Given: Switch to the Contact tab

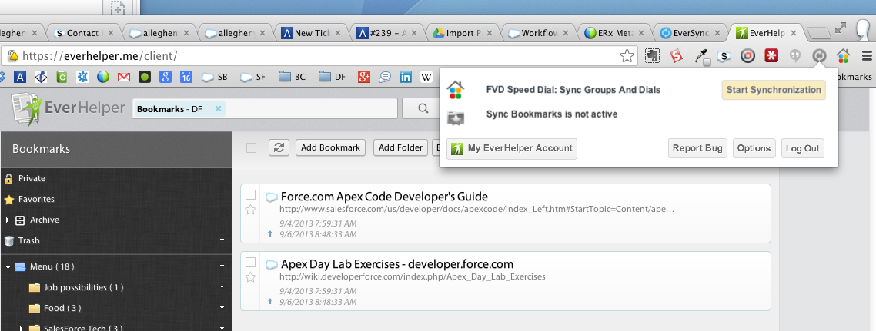Looking at the screenshot, I should tap(82, 33).
